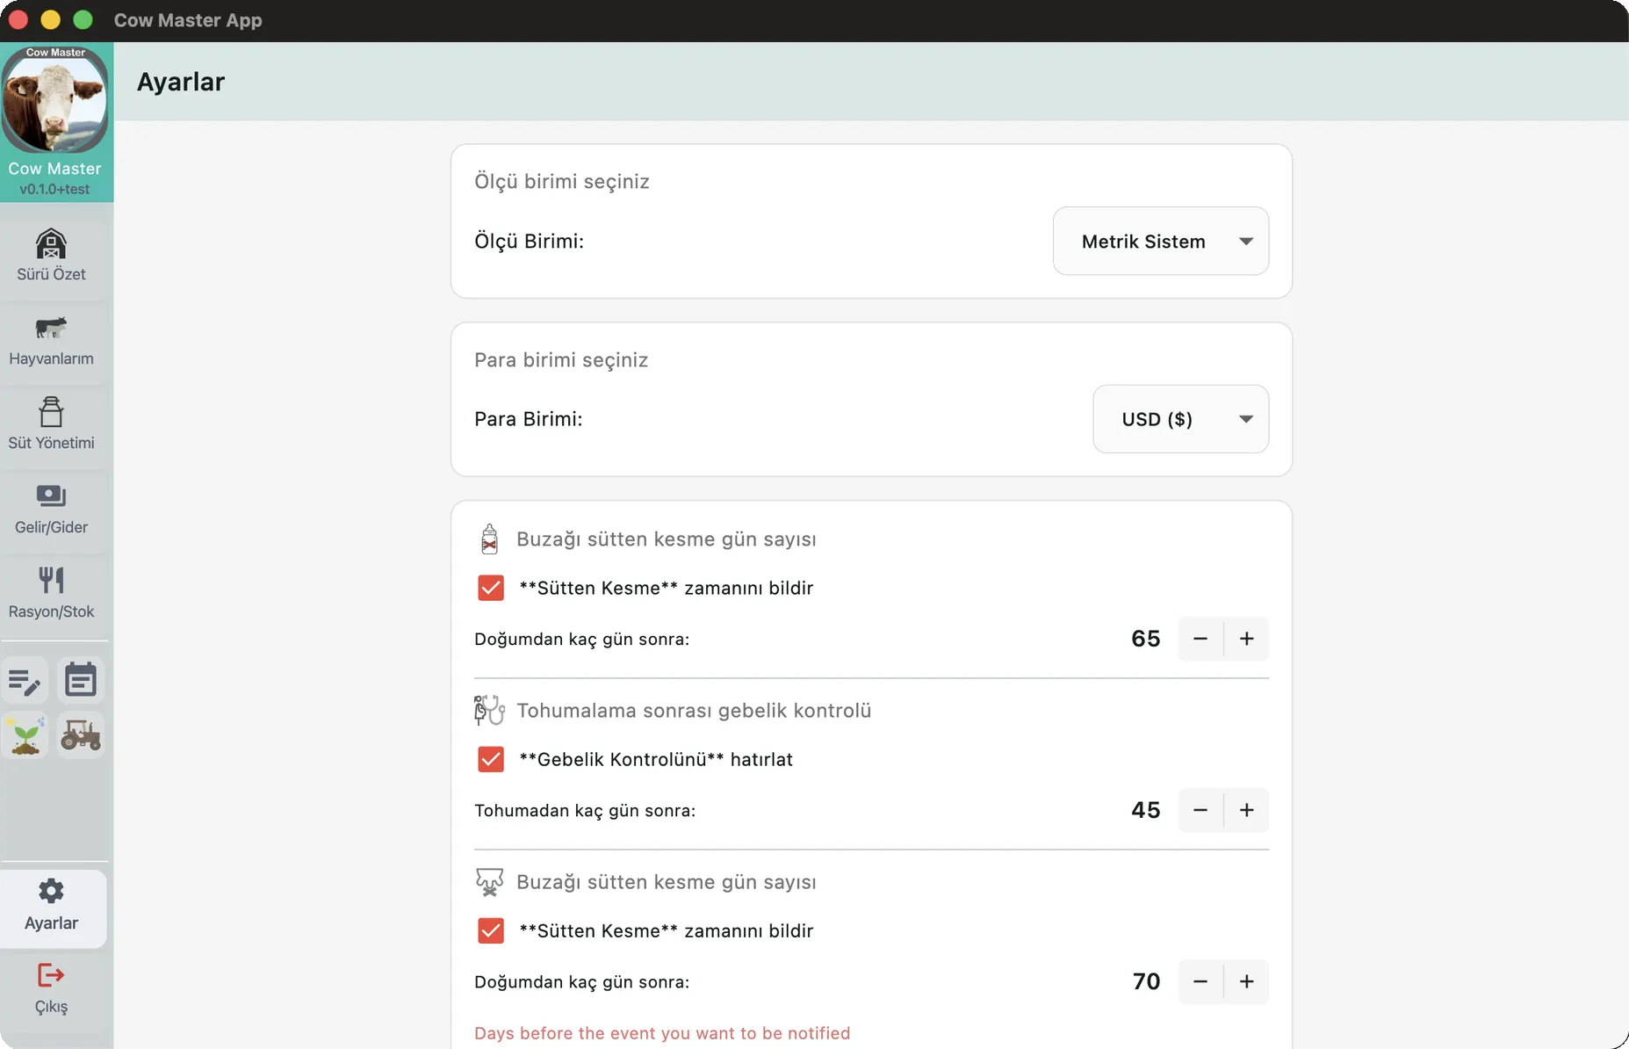1629x1049 pixels.
Task: Toggle the Gebelik Kontrolünü hatırlat checkbox
Action: click(x=491, y=759)
